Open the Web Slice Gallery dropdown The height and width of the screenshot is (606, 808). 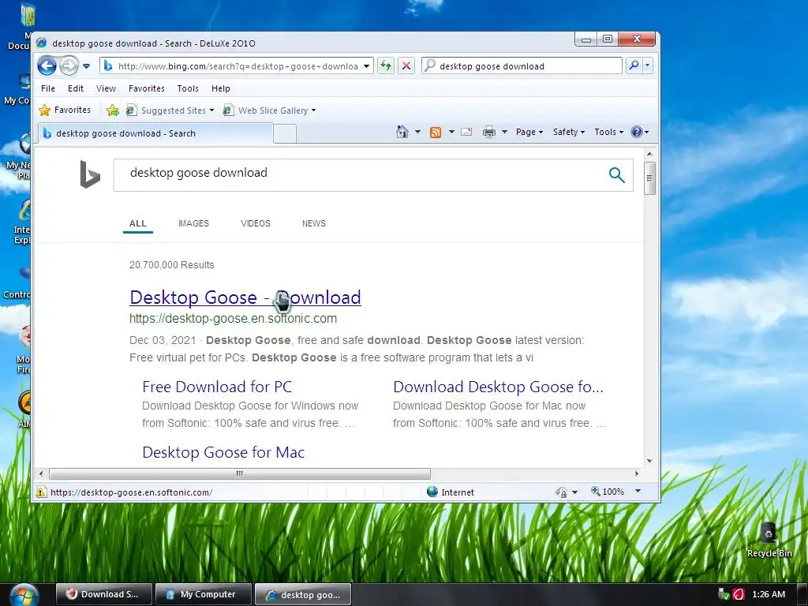[270, 110]
